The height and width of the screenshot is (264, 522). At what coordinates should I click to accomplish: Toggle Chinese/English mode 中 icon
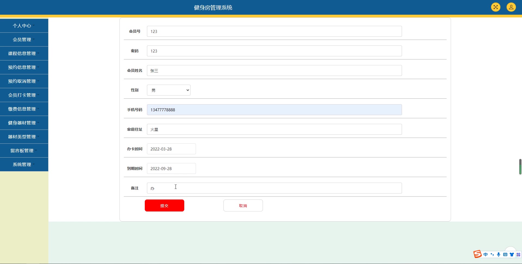486,254
